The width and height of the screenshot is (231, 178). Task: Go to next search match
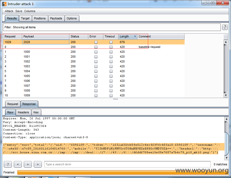pos(38,164)
